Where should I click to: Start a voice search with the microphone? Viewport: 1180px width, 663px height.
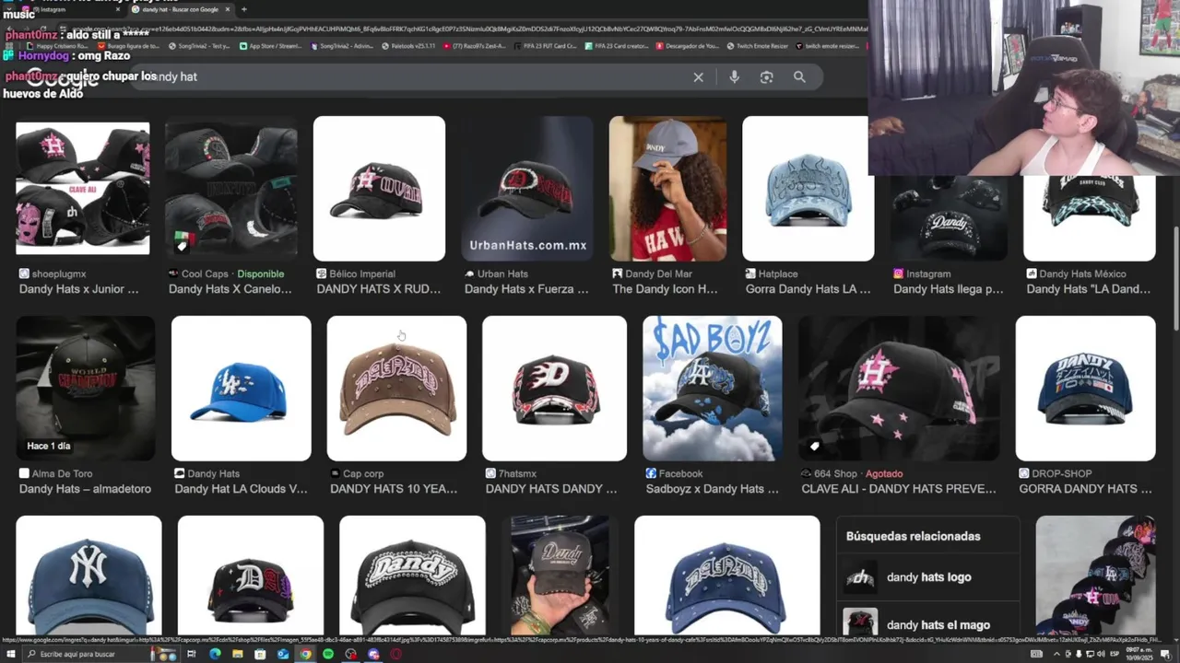pyautogui.click(x=734, y=77)
